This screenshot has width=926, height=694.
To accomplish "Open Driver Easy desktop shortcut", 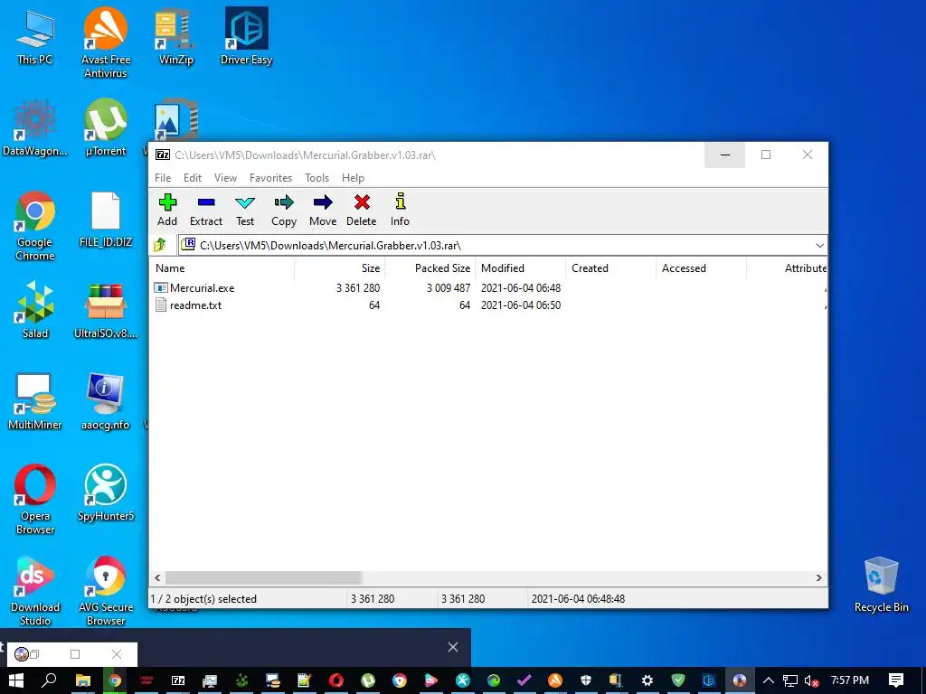I will coord(246,36).
